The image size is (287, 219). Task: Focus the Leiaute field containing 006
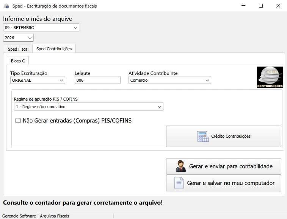97,80
